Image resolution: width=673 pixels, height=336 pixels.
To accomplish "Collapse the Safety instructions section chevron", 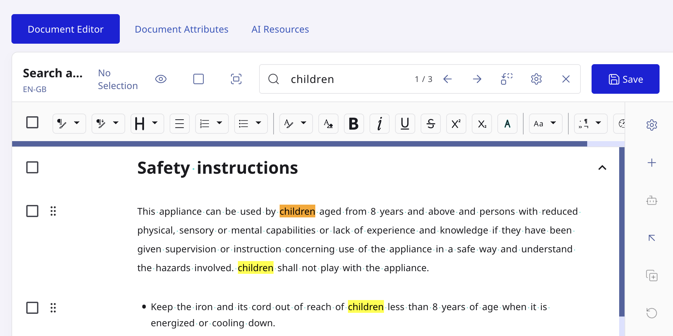I will coord(602,167).
